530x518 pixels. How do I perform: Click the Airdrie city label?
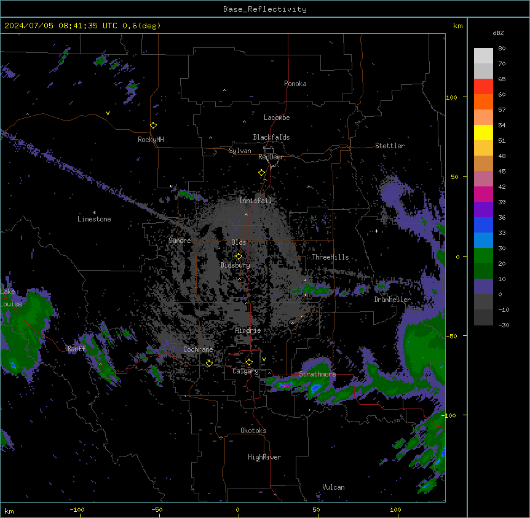pyautogui.click(x=248, y=330)
